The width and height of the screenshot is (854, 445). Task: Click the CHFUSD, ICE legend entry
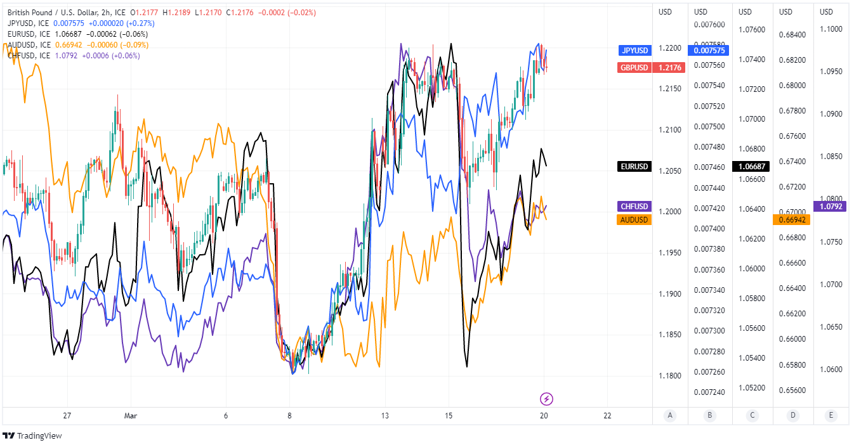(x=29, y=56)
